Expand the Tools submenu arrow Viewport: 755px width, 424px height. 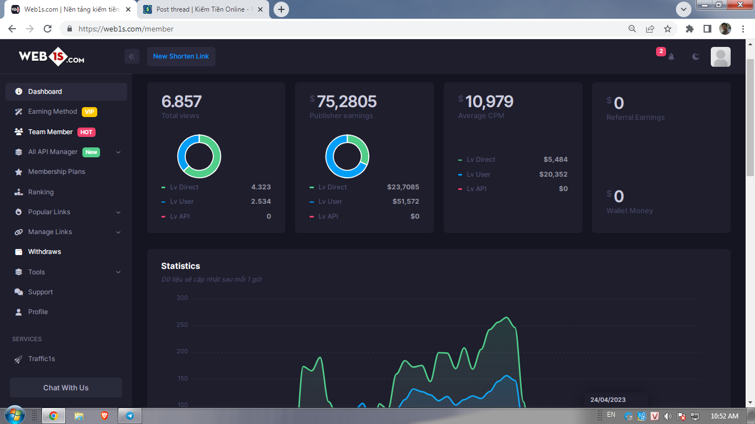coord(118,272)
